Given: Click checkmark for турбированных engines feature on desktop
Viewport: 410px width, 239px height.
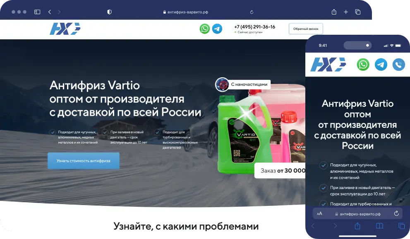Looking at the screenshot, I should (x=157, y=132).
